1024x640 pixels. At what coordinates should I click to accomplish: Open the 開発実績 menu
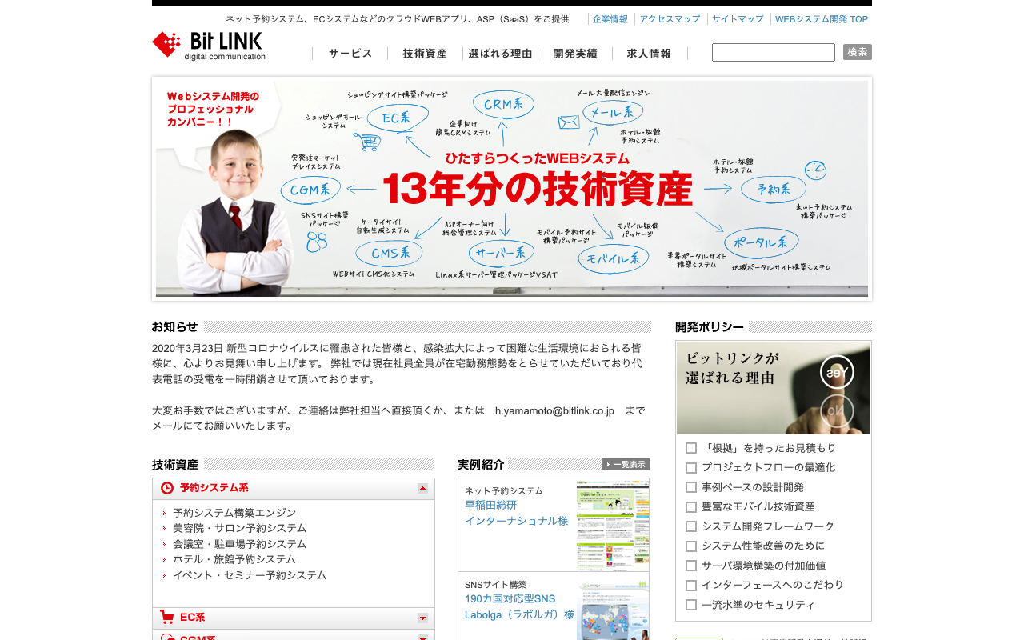[575, 54]
